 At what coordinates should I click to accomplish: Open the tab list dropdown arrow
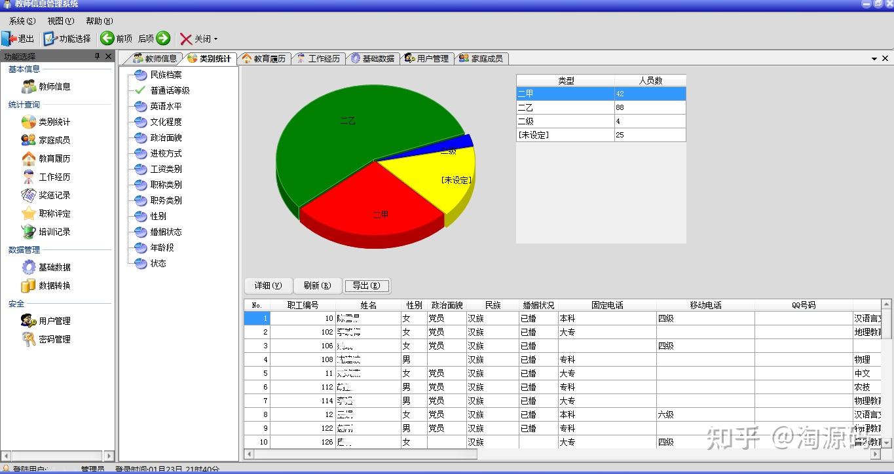tap(874, 58)
